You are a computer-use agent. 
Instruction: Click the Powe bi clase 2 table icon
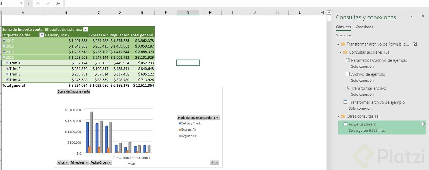coord(345,124)
